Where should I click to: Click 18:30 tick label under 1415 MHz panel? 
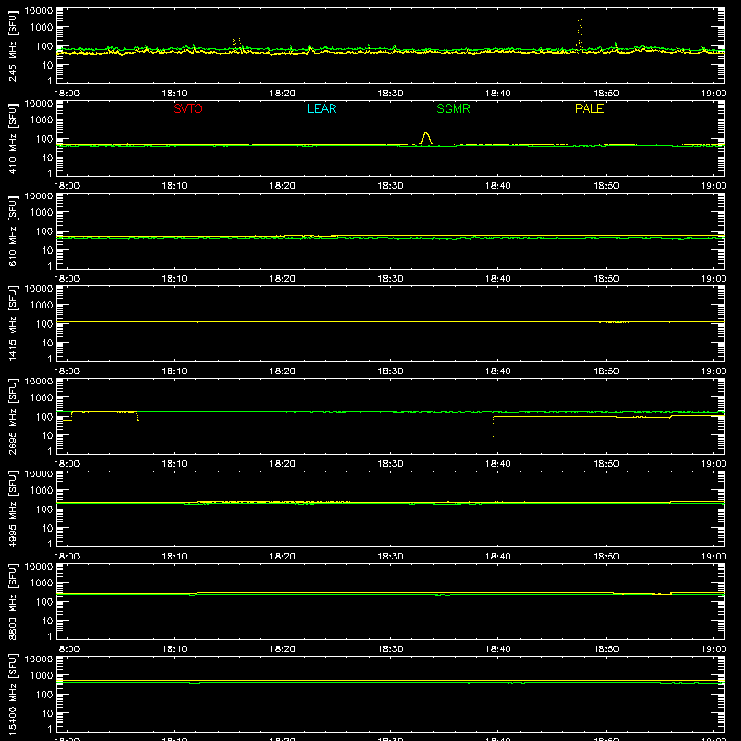(390, 371)
